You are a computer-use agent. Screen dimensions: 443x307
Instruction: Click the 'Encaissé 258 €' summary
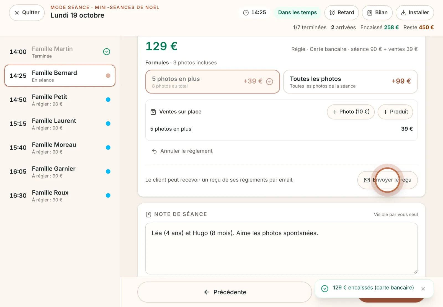click(379, 27)
